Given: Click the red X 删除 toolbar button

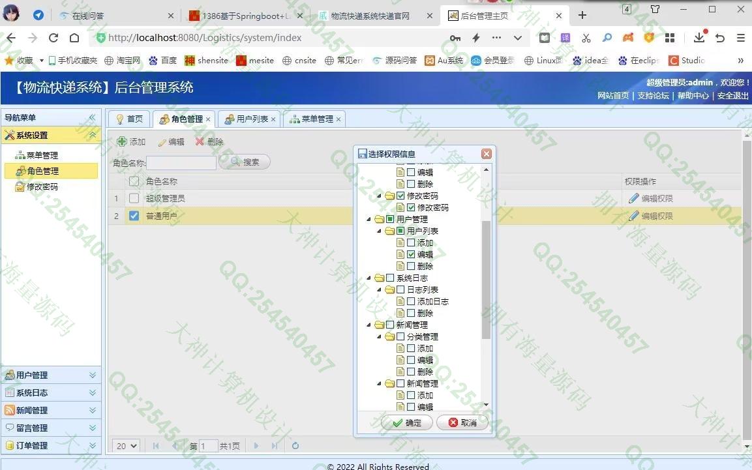Looking at the screenshot, I should point(209,142).
